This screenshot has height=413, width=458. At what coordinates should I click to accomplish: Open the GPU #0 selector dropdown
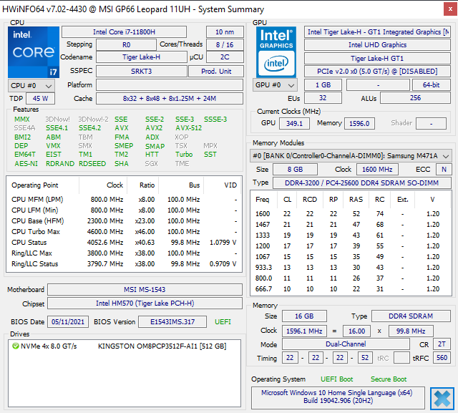click(x=275, y=85)
